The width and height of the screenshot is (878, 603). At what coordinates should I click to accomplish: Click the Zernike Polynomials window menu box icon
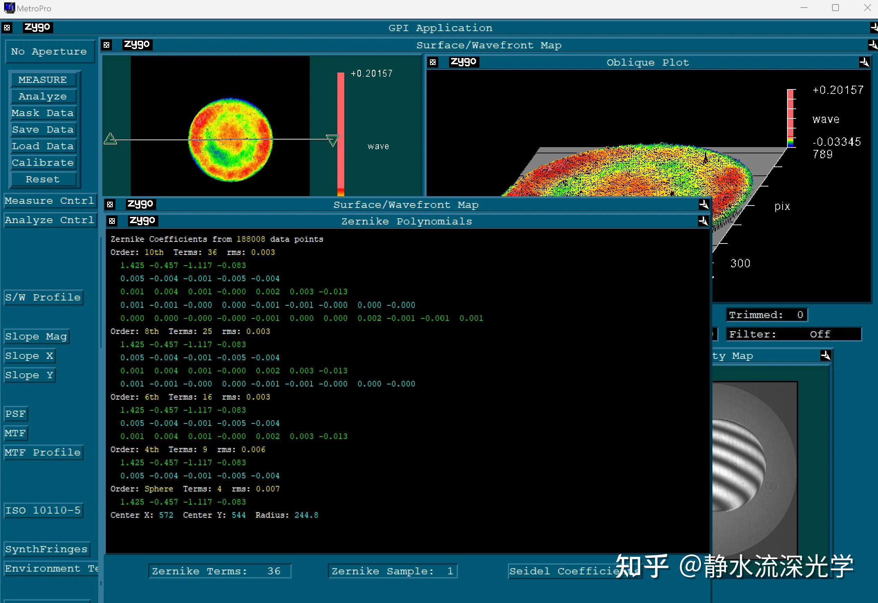112,221
